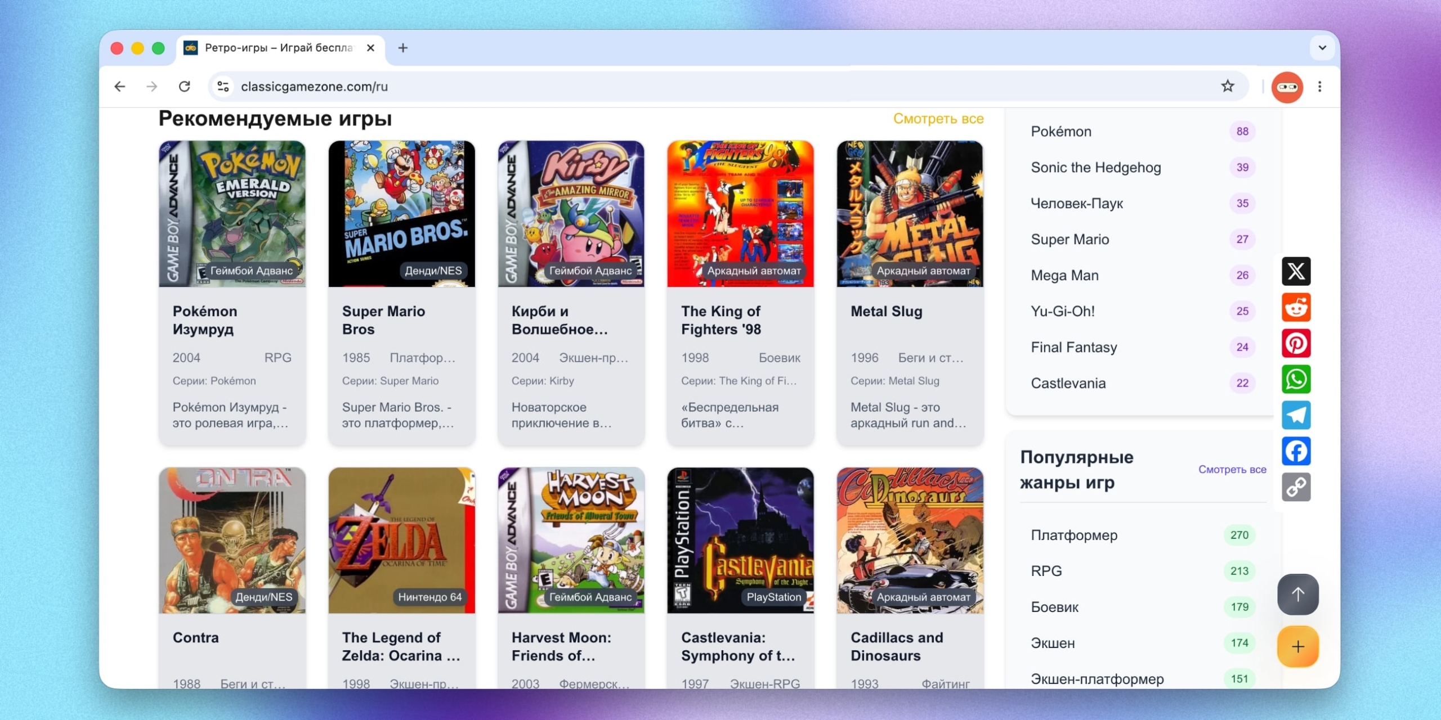The width and height of the screenshot is (1441, 720).
Task: Click Смотреть все for recommended games
Action: [x=938, y=119]
